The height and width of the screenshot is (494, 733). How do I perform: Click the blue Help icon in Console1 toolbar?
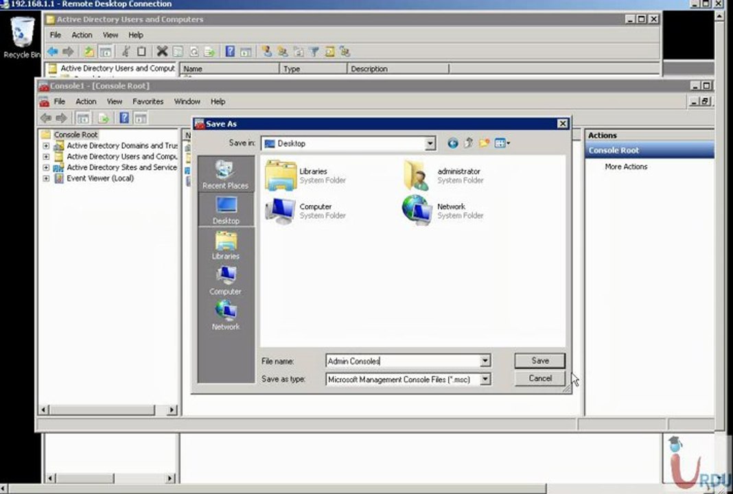click(x=124, y=118)
